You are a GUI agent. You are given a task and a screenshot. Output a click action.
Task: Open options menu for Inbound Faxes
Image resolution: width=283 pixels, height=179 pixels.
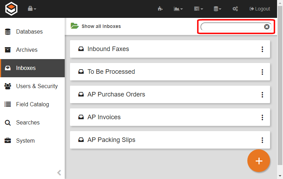262,49
